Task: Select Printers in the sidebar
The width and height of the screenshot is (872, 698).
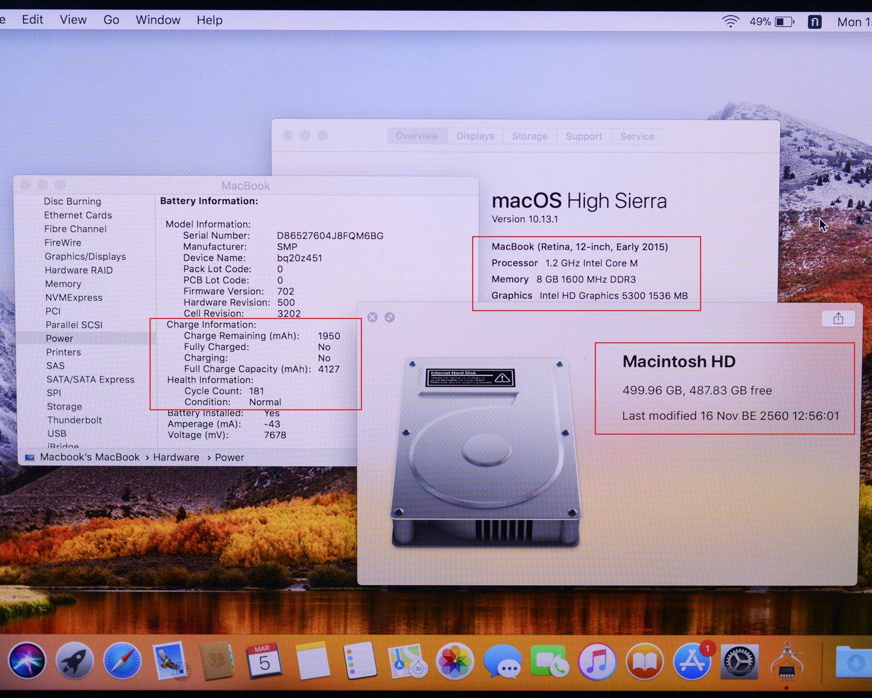Action: [x=63, y=352]
